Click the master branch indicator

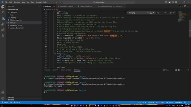[5, 103]
